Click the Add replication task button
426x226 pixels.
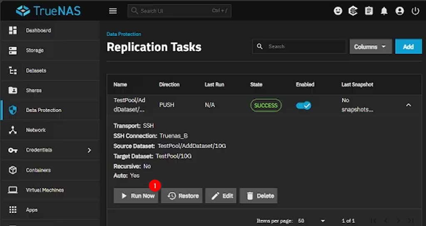(408, 47)
